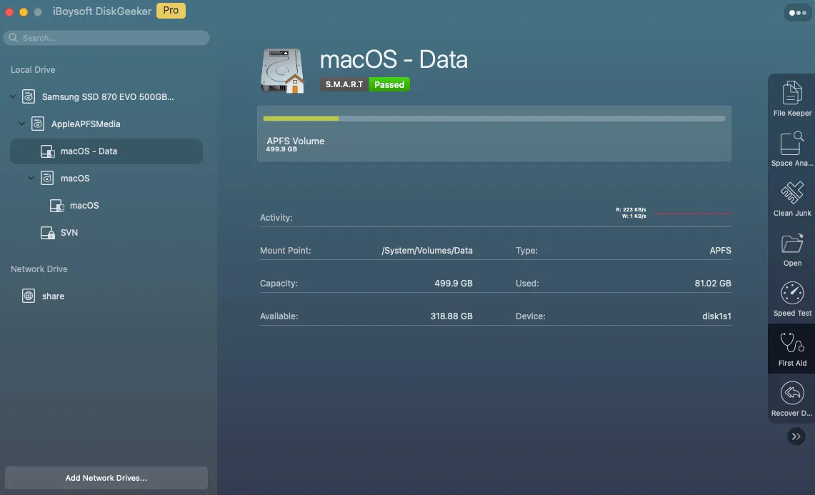Click the R: 223 KB/s read speed

point(631,209)
